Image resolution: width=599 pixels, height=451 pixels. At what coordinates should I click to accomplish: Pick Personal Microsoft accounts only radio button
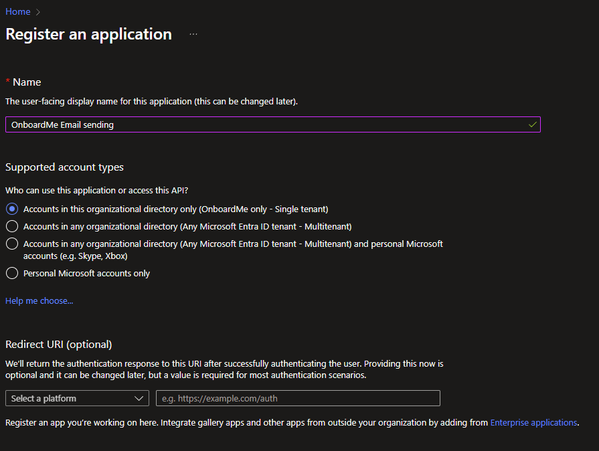tap(12, 273)
